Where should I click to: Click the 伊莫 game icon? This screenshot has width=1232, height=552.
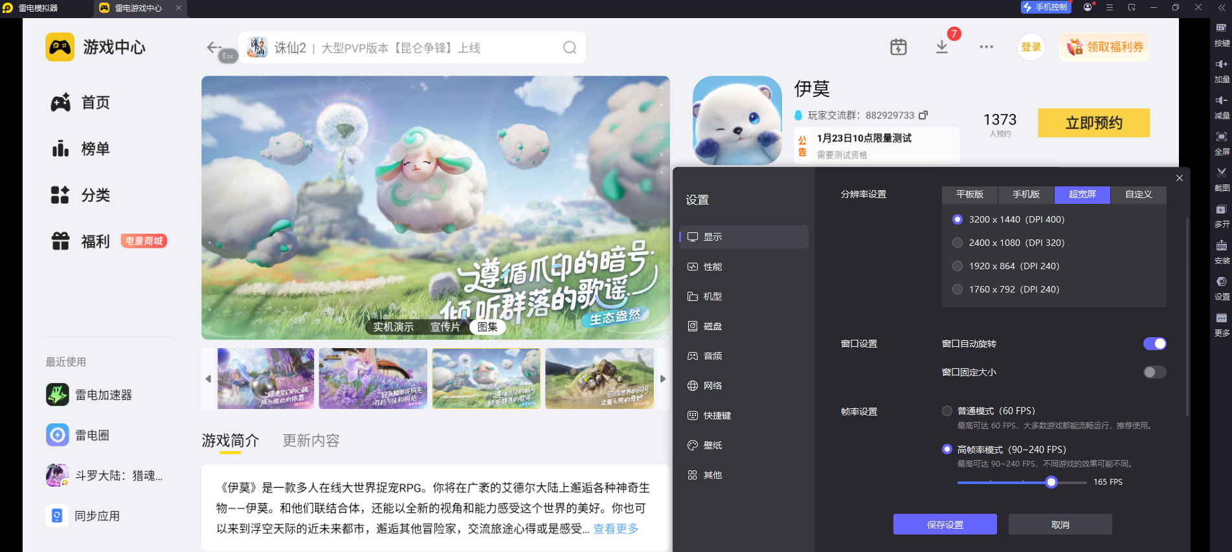(737, 120)
